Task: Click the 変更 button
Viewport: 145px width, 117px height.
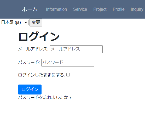Action: coord(36,23)
